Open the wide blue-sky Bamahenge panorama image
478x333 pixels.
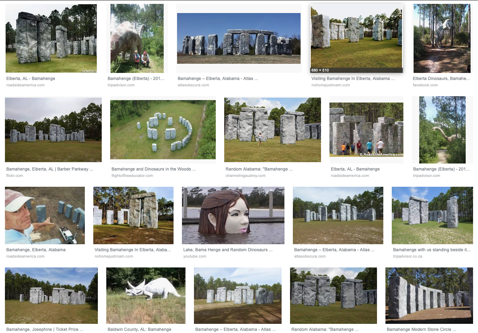point(239,38)
